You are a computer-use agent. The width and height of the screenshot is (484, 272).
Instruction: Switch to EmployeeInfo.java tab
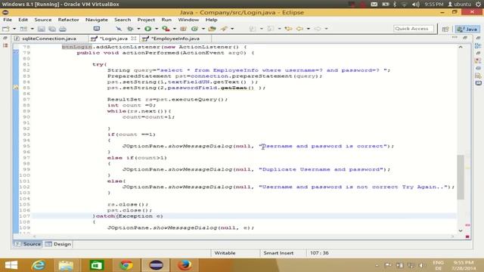click(175, 39)
